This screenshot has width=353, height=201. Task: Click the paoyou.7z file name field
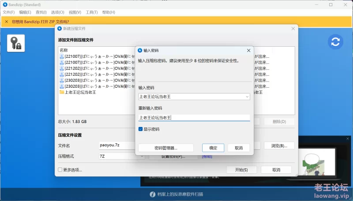[x=117, y=145]
